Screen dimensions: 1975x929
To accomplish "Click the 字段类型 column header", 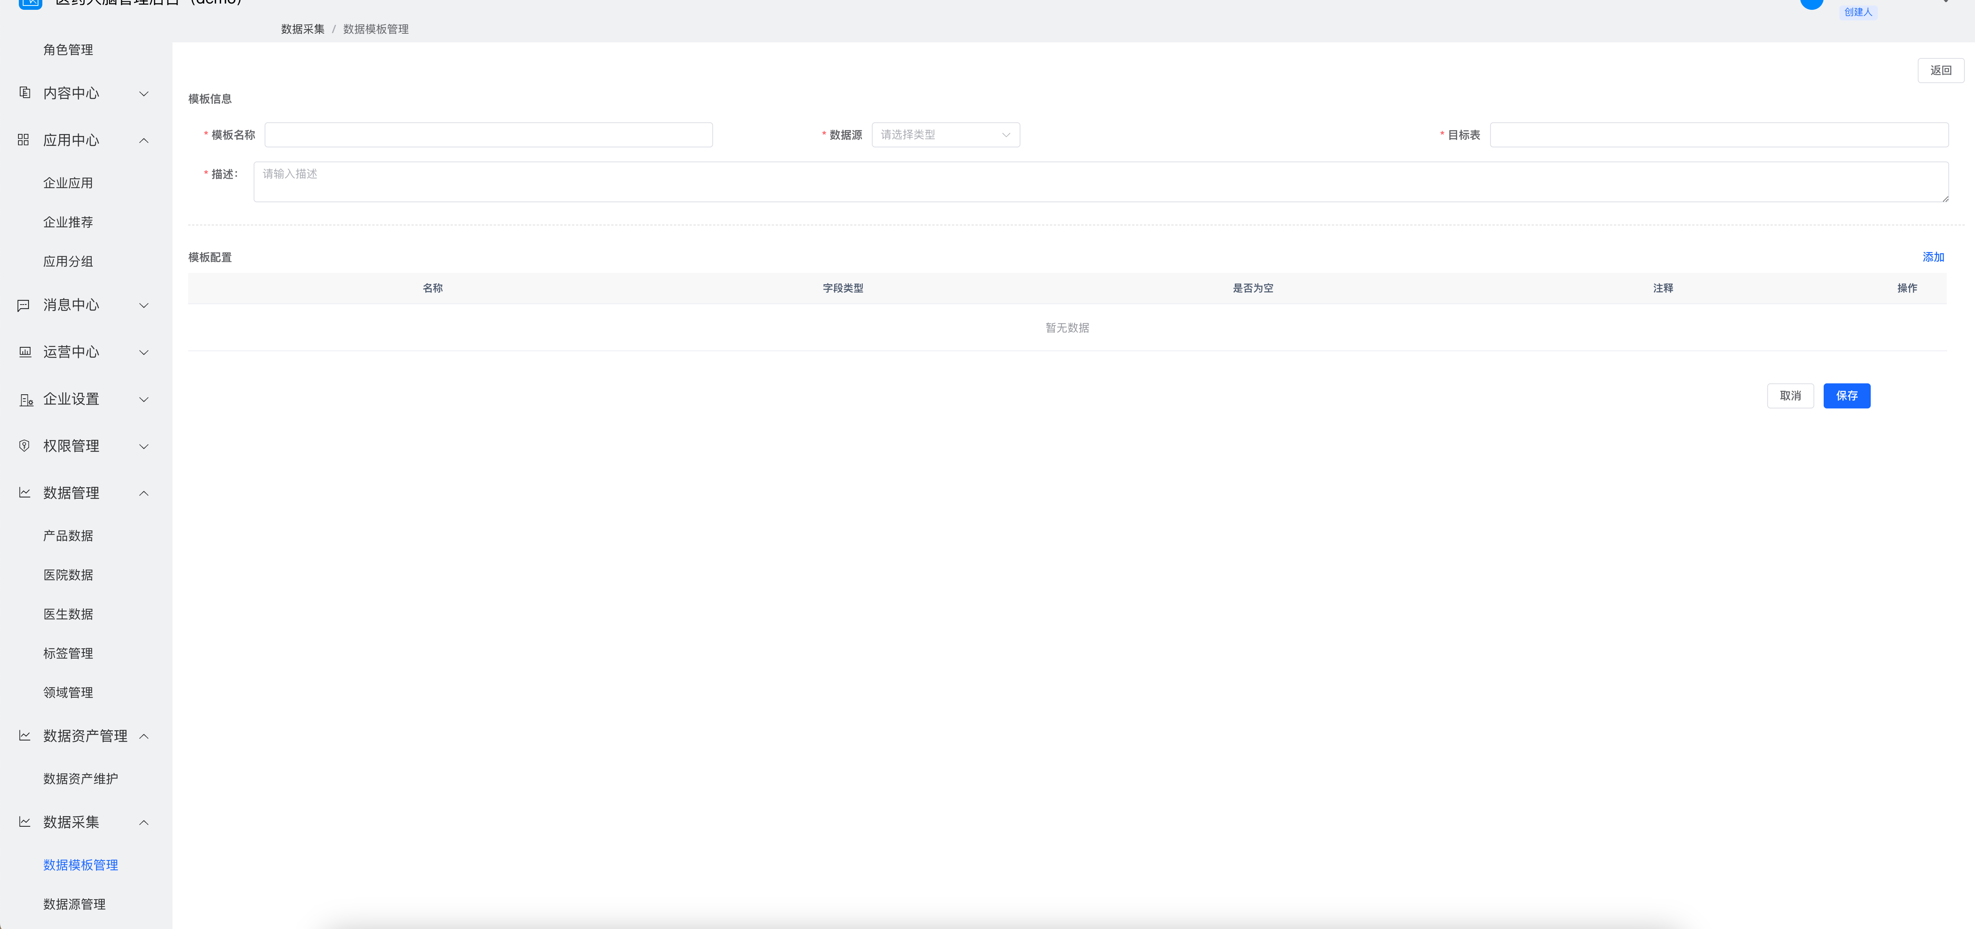I will coord(842,288).
